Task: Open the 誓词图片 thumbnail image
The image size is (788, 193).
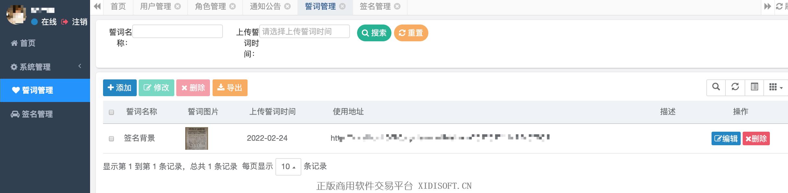Action: [x=197, y=138]
